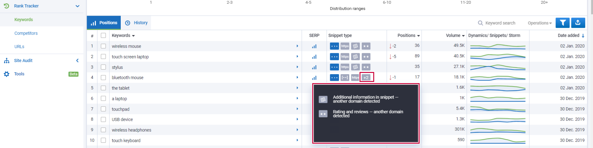This screenshot has width=593, height=148.
Task: Click additional info snippet icon in stylus row
Action: click(355, 67)
